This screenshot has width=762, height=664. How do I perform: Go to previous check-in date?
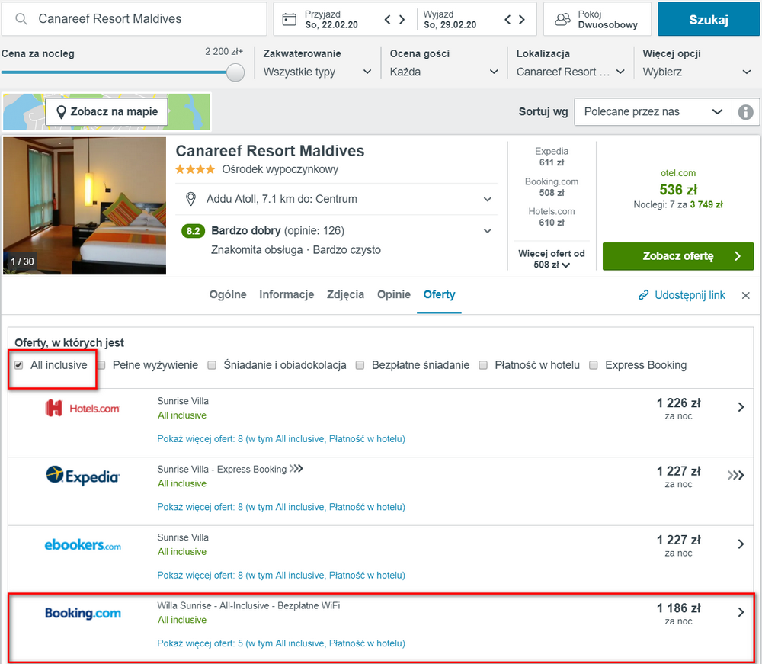(x=387, y=20)
